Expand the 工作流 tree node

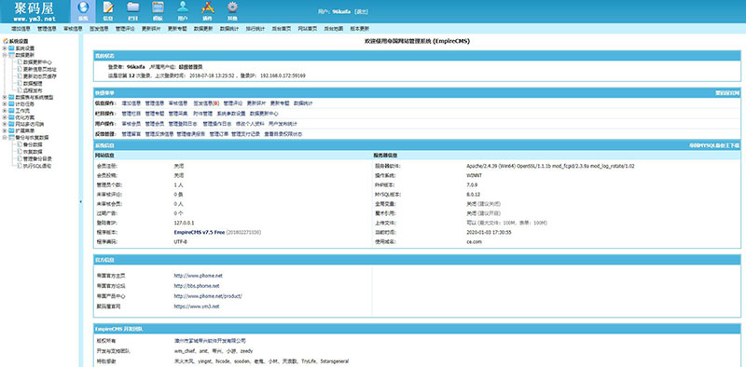pos(5,110)
